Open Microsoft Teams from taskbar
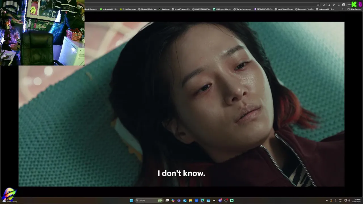The image size is (363, 204). [x=179, y=201]
